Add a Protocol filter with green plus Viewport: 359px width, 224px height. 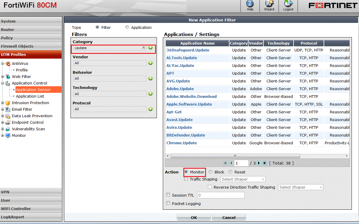pyautogui.click(x=150, y=109)
